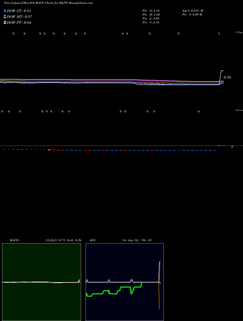Viewport: 243px width, 321px height.
Task: Click the 'Pre L: 2.08' low value
Action: (151, 18)
